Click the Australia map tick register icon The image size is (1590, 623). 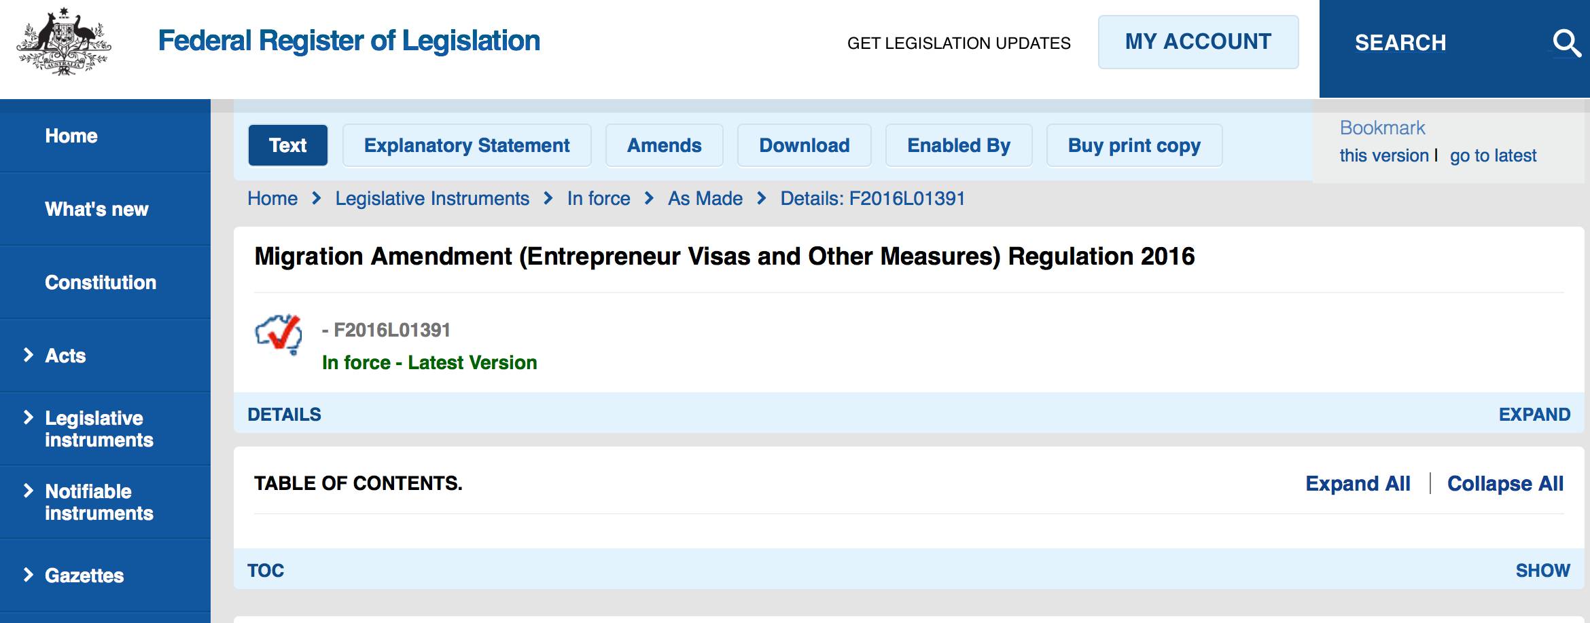(x=279, y=334)
